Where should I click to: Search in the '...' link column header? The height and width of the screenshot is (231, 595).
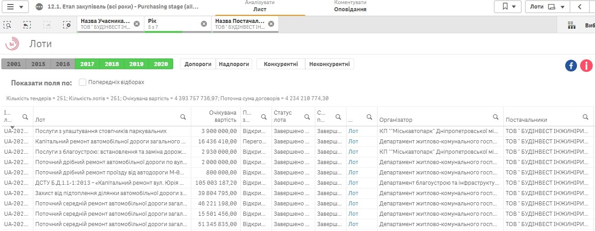pos(369,117)
